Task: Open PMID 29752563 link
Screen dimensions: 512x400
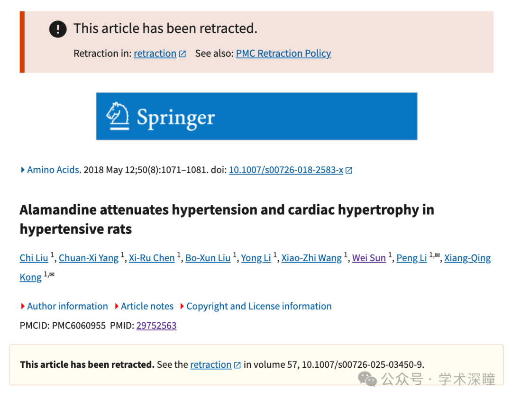Action: [156, 326]
